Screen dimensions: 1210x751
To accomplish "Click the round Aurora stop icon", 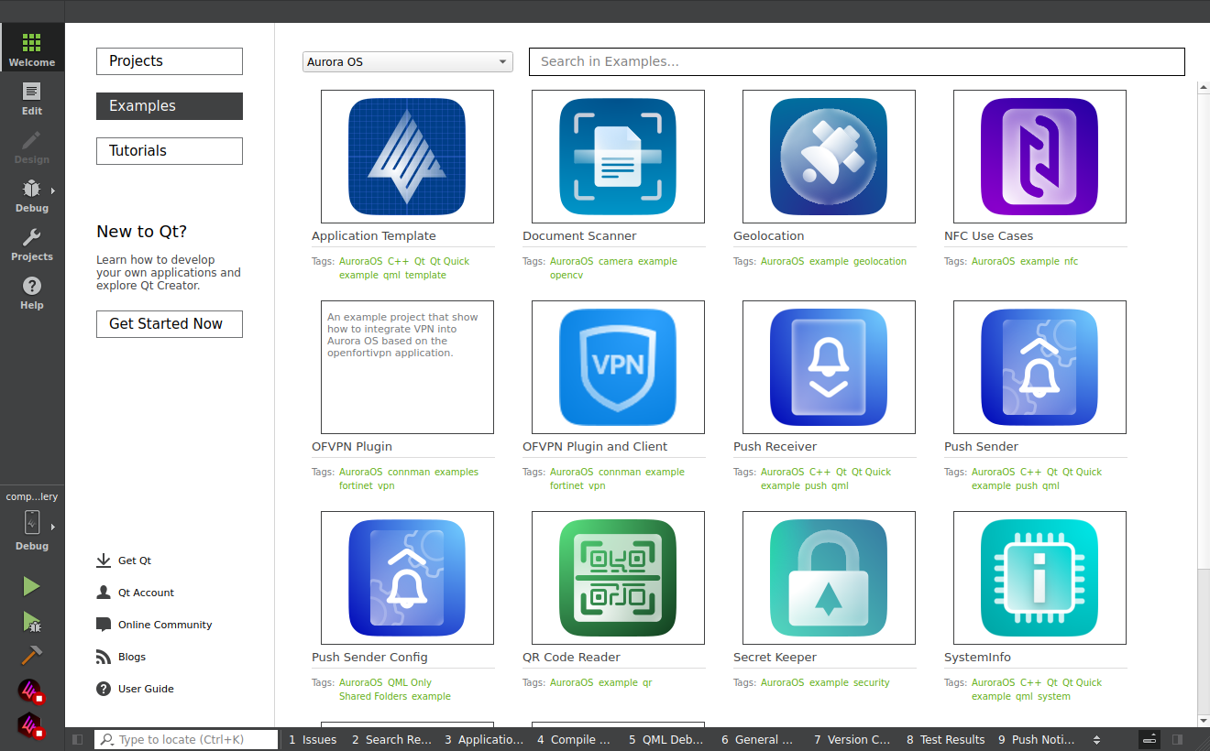I will click(31, 691).
